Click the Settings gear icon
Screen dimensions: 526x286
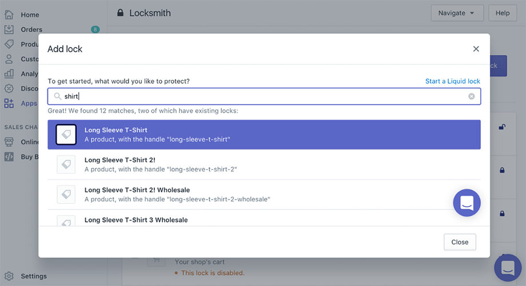pyautogui.click(x=9, y=276)
